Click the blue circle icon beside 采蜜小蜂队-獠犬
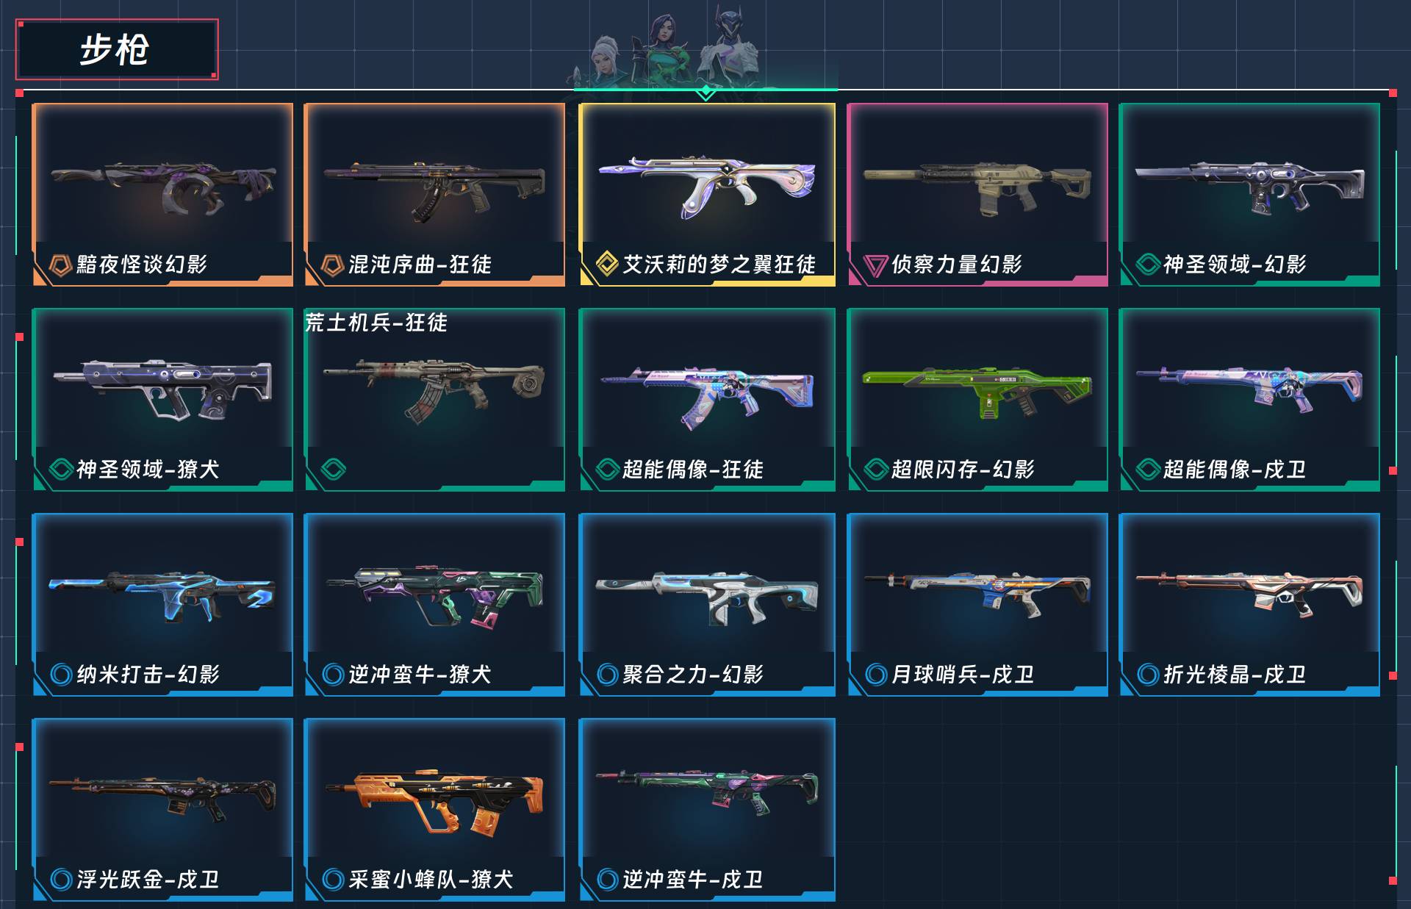 (333, 879)
